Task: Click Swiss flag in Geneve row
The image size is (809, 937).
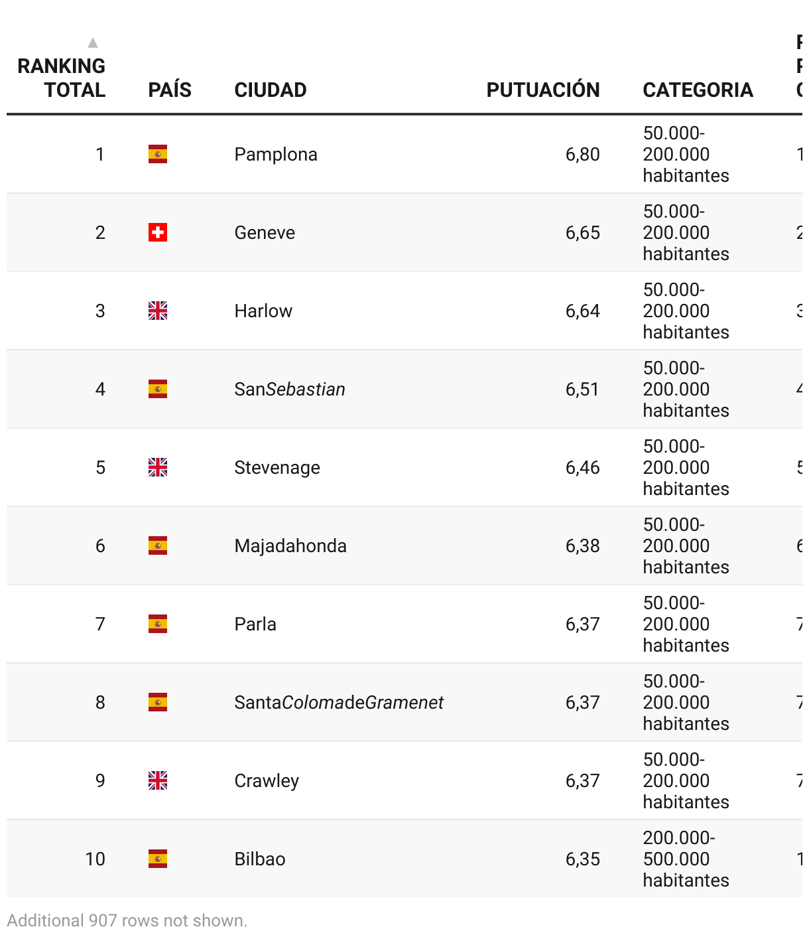Action: pos(158,232)
